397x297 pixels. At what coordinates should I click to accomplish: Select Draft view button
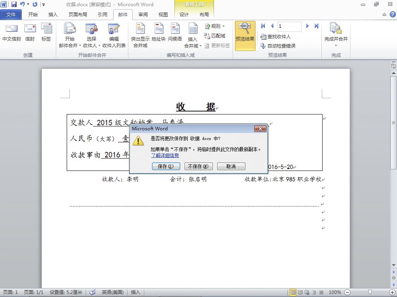[321, 292]
